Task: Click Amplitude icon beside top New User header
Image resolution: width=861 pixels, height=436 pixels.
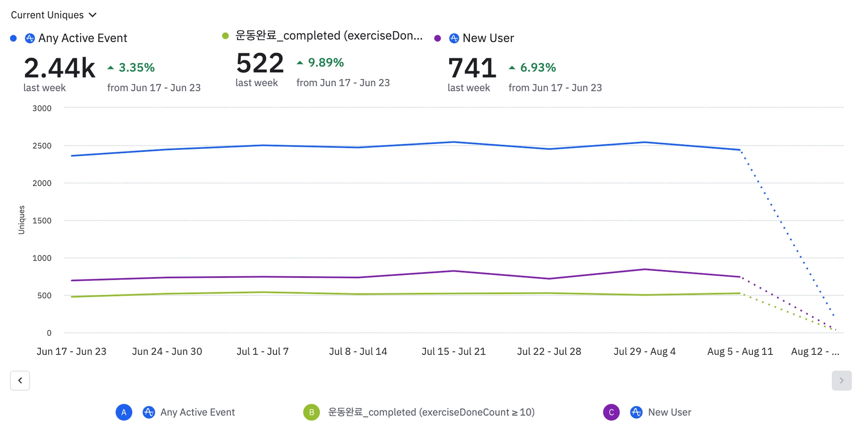Action: click(454, 38)
